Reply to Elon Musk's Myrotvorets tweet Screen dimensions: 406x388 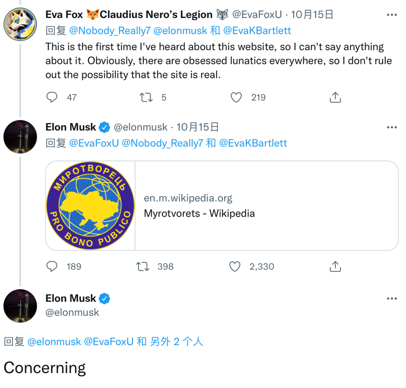[52, 266]
